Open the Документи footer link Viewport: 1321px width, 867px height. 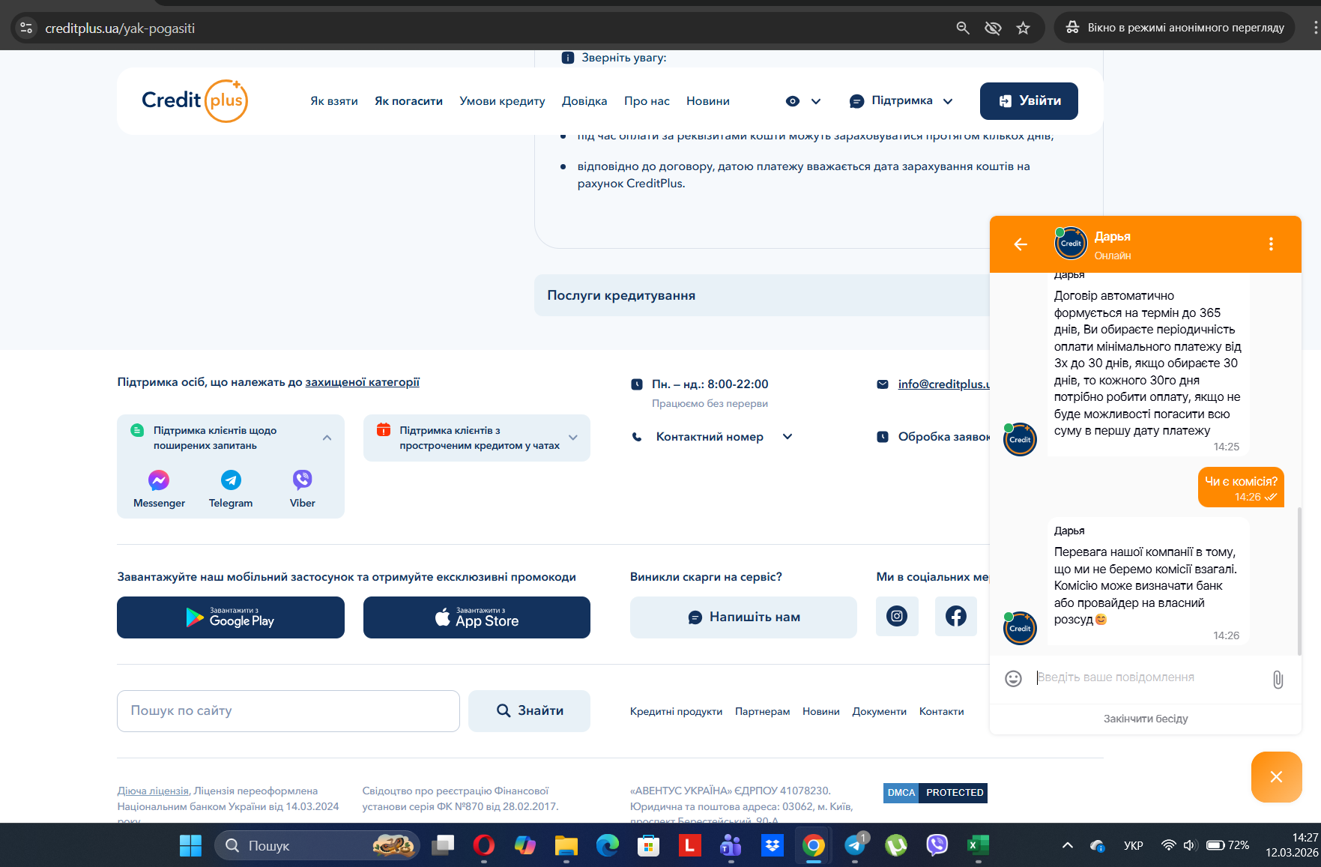click(x=880, y=712)
